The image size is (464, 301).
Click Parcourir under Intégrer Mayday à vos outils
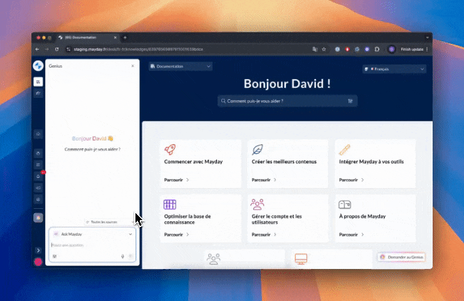click(x=350, y=179)
